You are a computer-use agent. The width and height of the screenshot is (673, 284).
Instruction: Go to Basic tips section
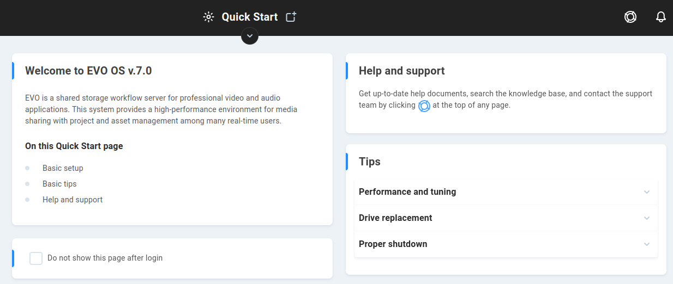tap(59, 184)
